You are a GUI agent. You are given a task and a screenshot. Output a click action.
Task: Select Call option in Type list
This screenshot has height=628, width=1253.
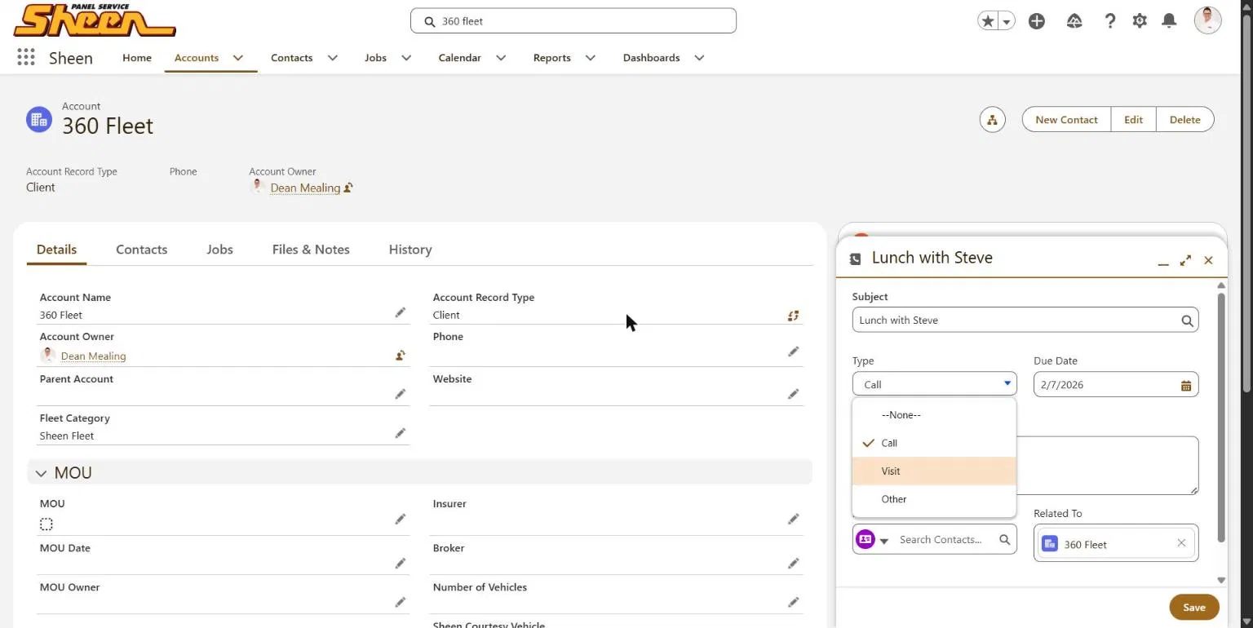(x=934, y=443)
